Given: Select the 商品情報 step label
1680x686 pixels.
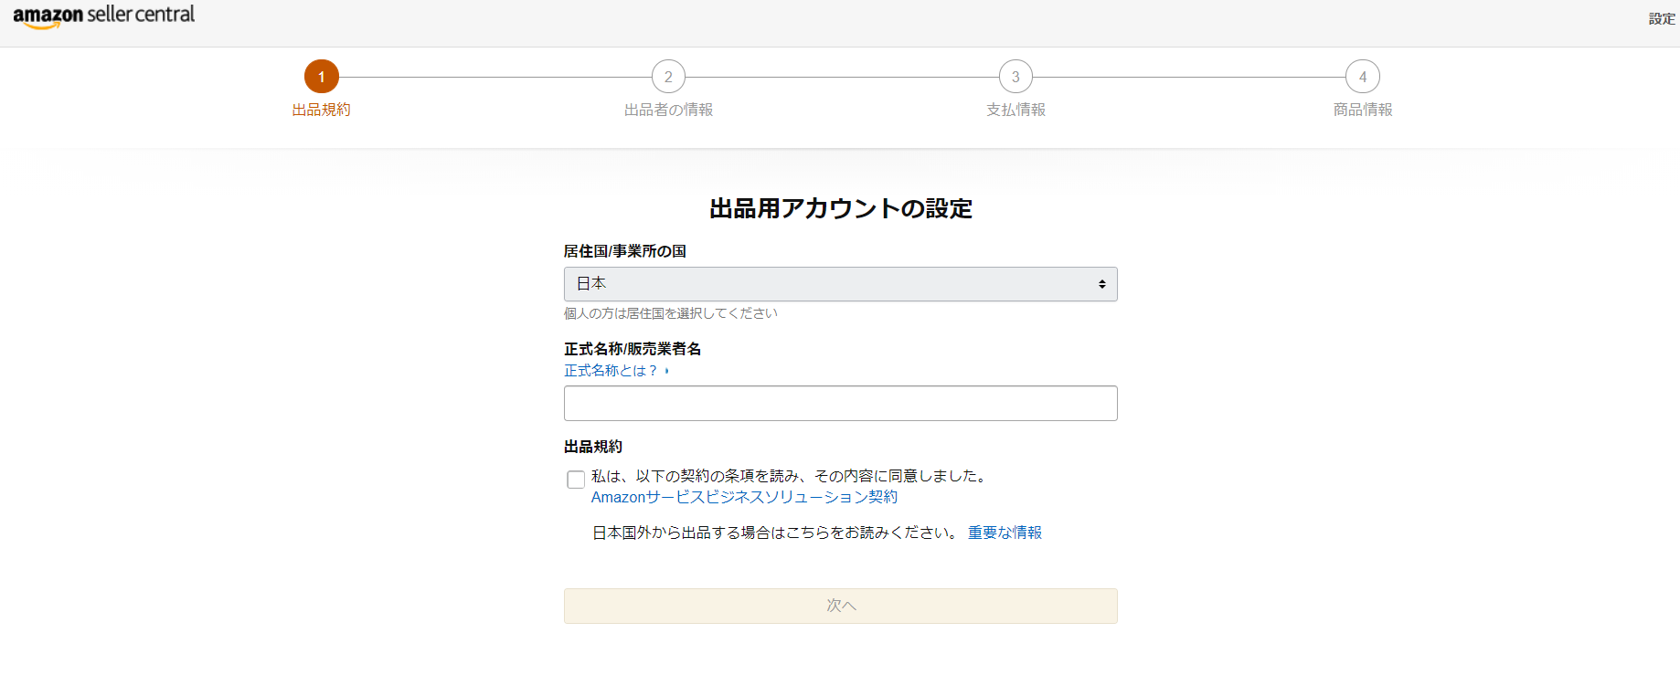Looking at the screenshot, I should click(x=1362, y=110).
